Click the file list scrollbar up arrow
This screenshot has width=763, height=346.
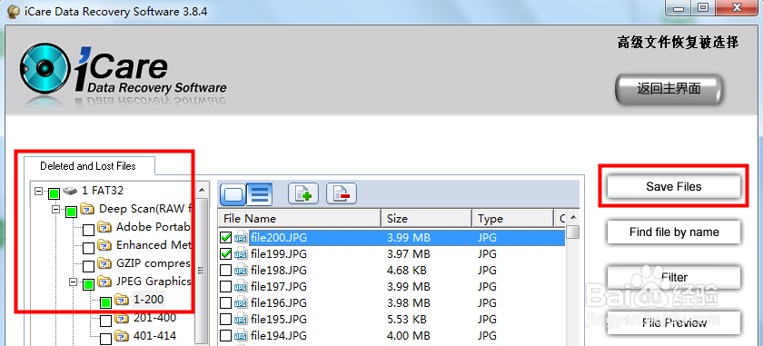point(573,217)
